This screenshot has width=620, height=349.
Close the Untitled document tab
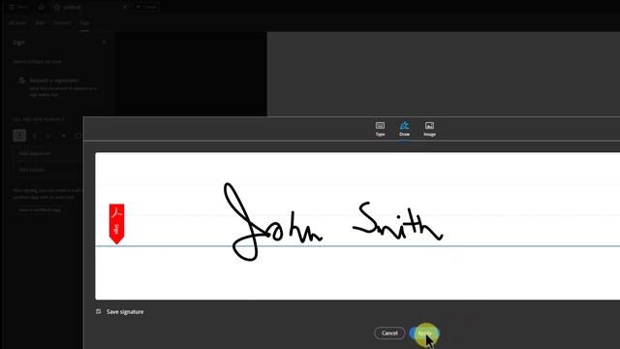tap(124, 7)
